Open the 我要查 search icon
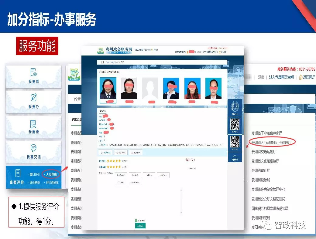 [33, 124]
